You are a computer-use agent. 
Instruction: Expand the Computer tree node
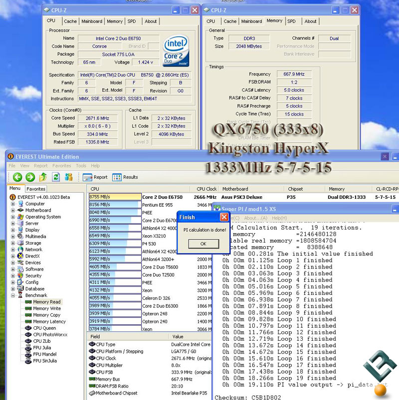tap(13, 204)
